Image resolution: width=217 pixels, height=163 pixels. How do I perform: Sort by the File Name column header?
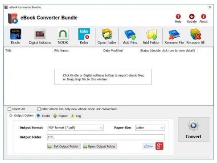pyautogui.click(x=77, y=51)
